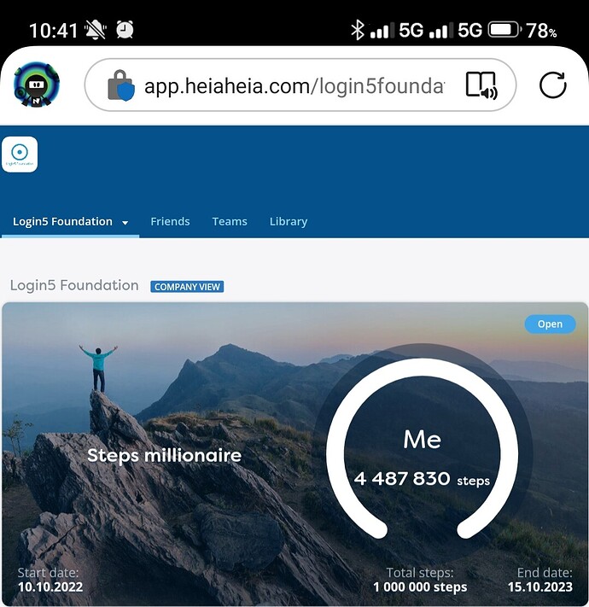The image size is (589, 607).
Task: Tap the muted notifications bell icon
Action: [x=96, y=30]
